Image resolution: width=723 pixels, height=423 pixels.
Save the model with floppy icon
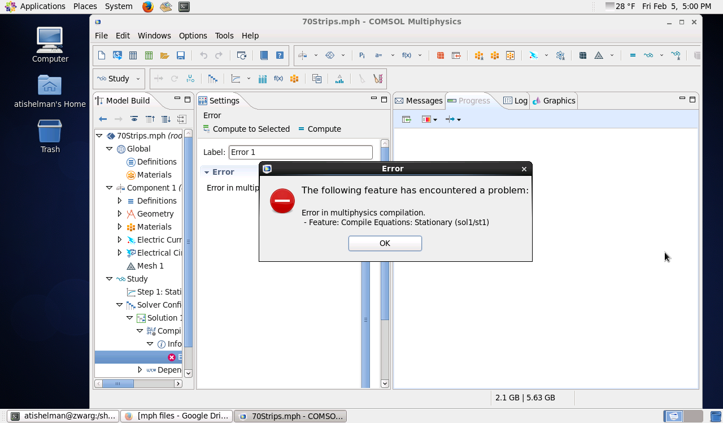pyautogui.click(x=181, y=55)
